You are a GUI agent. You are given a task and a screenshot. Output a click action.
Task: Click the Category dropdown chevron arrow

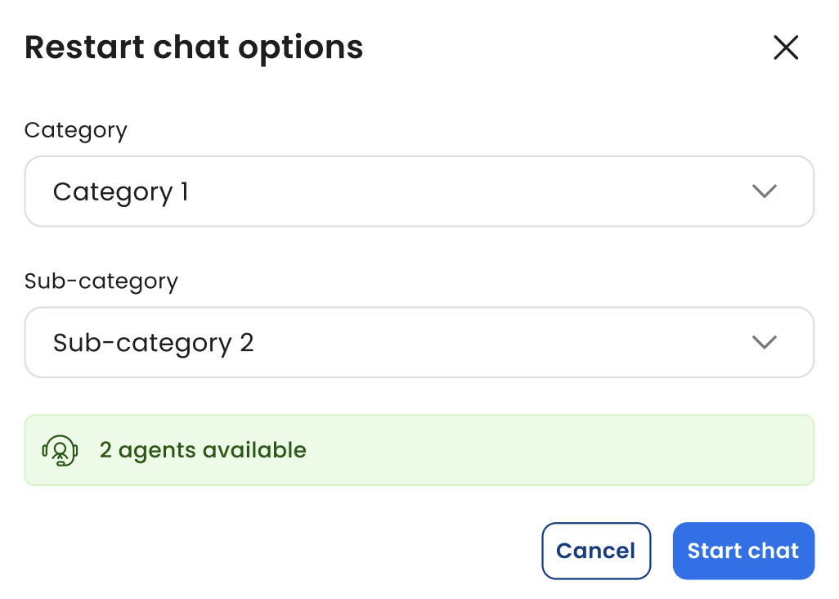coord(764,191)
